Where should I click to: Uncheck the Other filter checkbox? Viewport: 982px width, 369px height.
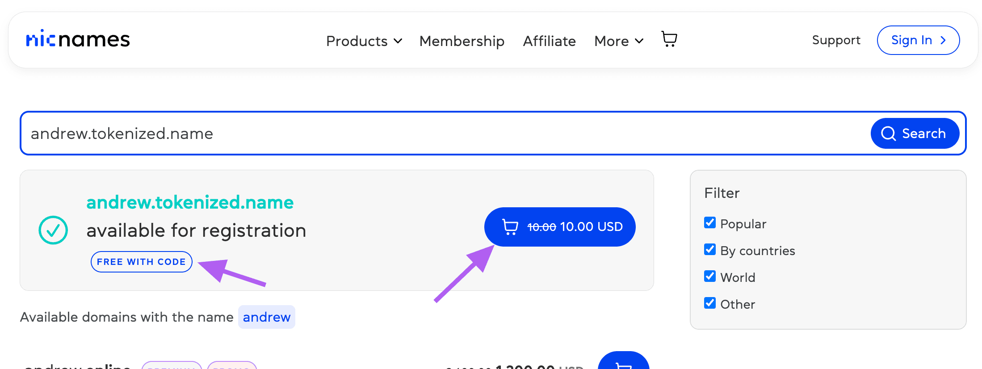pos(710,303)
